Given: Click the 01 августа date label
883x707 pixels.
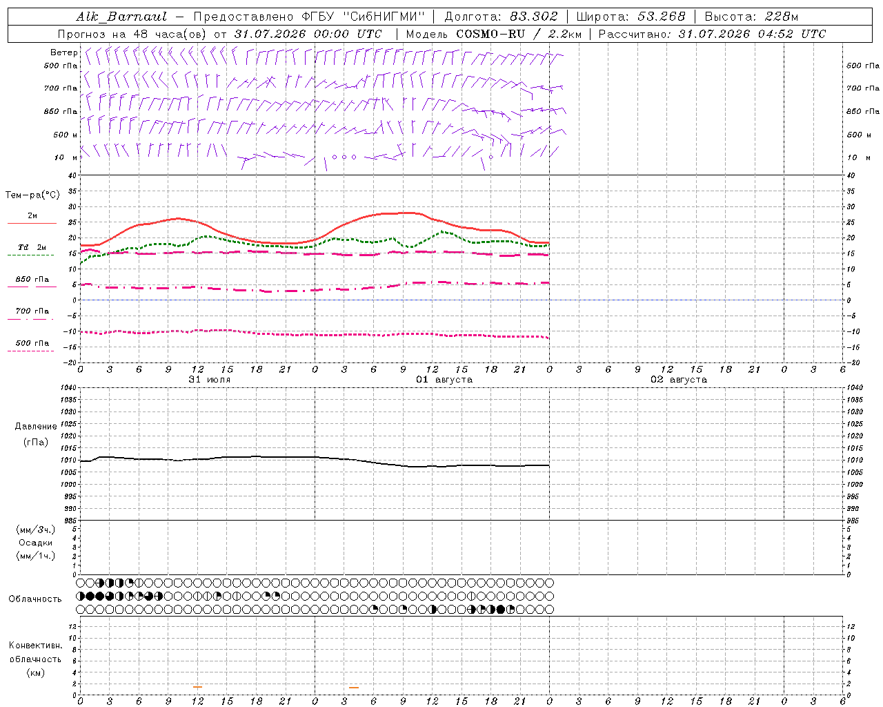Looking at the screenshot, I should [x=444, y=380].
